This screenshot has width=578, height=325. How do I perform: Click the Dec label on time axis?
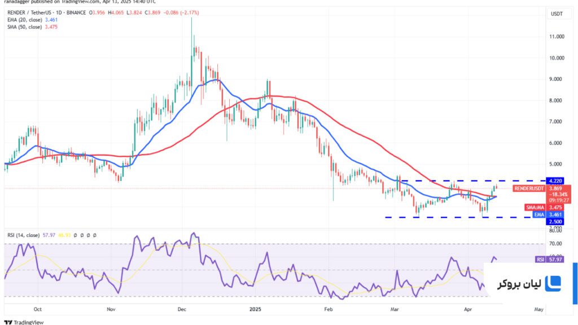[182, 309]
